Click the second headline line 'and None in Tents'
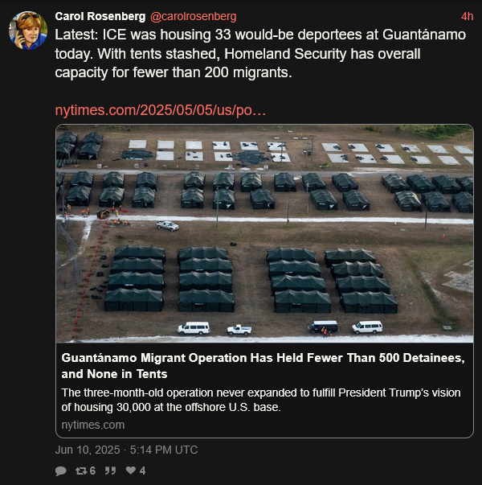The image size is (482, 485). coord(114,374)
